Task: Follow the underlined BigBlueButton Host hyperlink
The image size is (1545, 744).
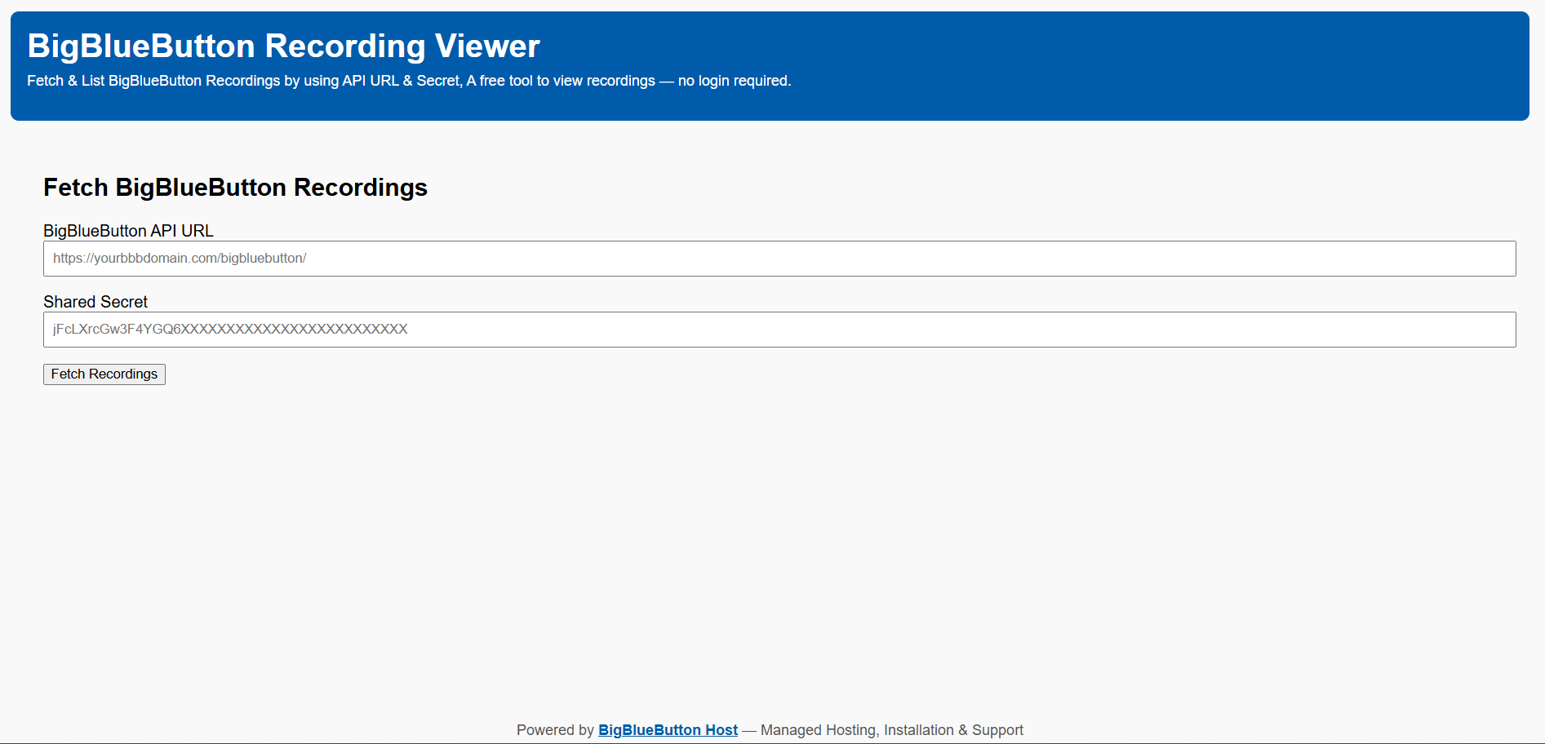Action: click(667, 729)
